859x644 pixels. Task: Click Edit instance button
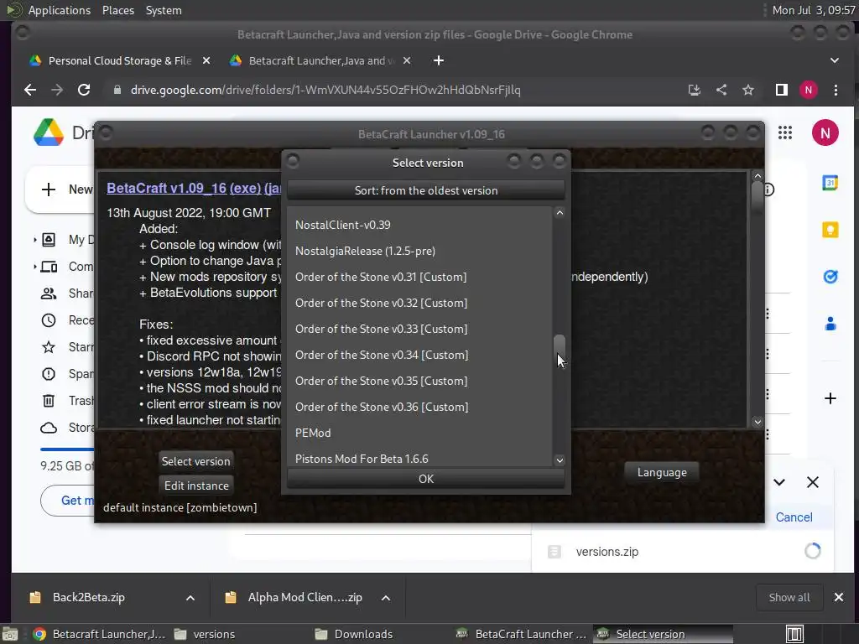196,486
